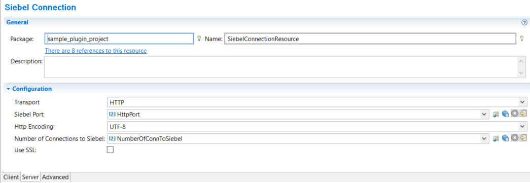
Task: Open the help icon in General header
Action: click(524, 22)
